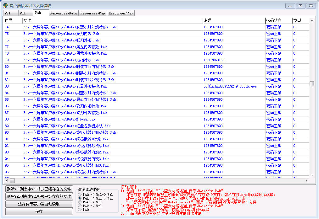
Task: Open the Resources\Map tab
Action: 92,13
